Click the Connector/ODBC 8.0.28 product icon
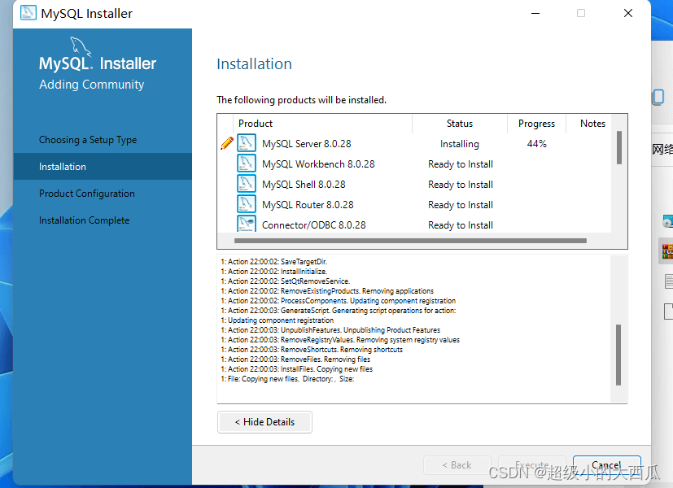 coord(247,224)
